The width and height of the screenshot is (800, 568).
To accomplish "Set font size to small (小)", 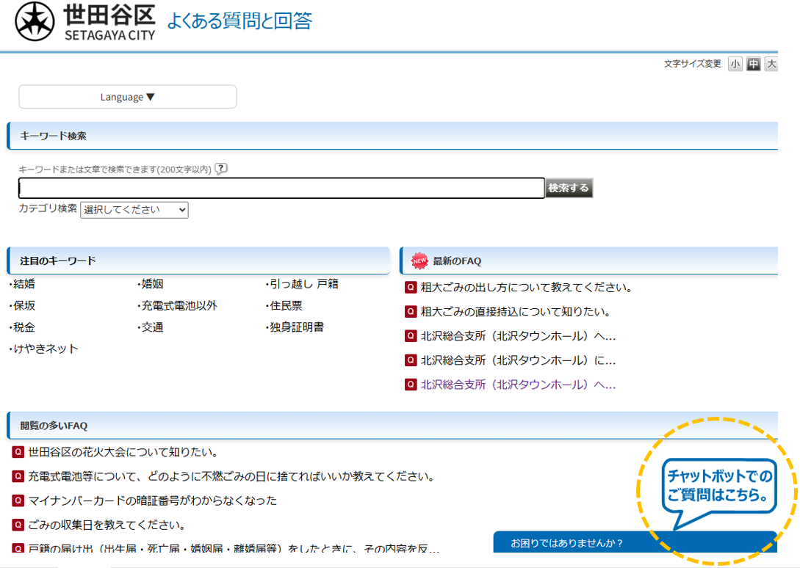I will (x=735, y=65).
